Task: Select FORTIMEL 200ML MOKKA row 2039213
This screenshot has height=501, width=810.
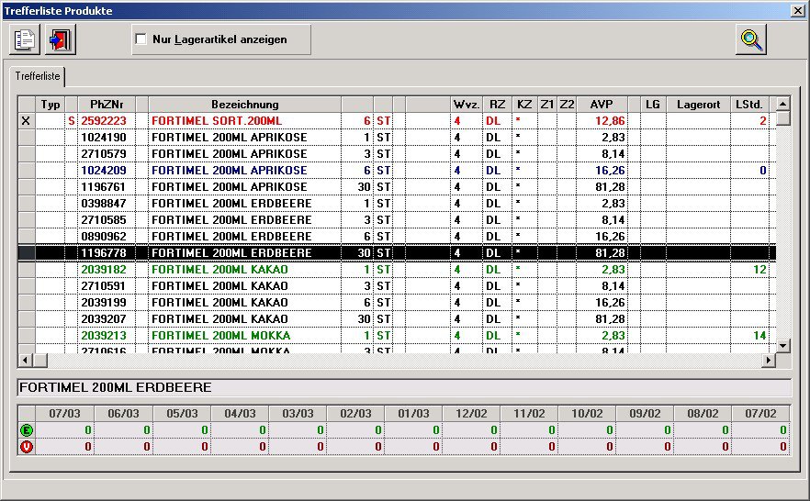Action: tap(242, 335)
